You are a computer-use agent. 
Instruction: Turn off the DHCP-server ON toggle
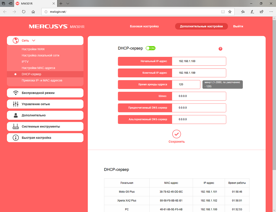150,48
